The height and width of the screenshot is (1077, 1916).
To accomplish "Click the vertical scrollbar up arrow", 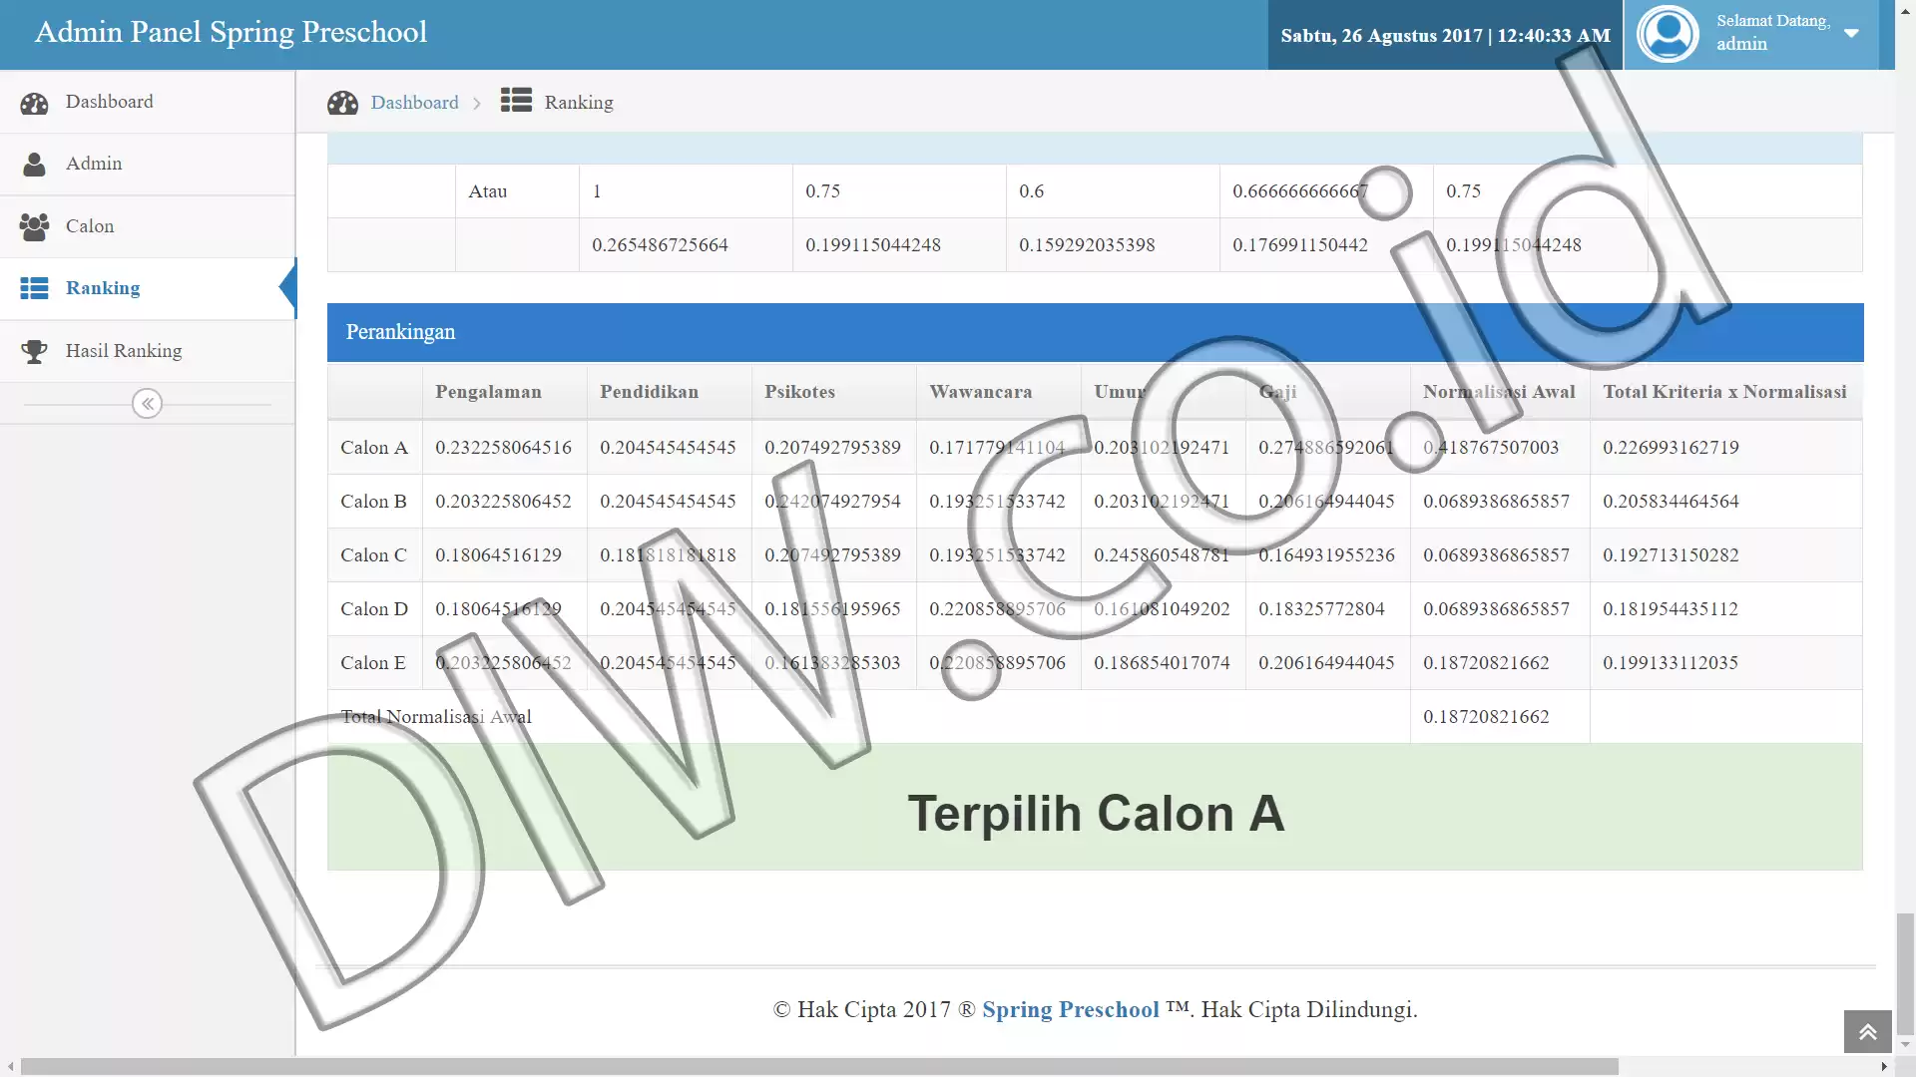I will (x=1905, y=9).
